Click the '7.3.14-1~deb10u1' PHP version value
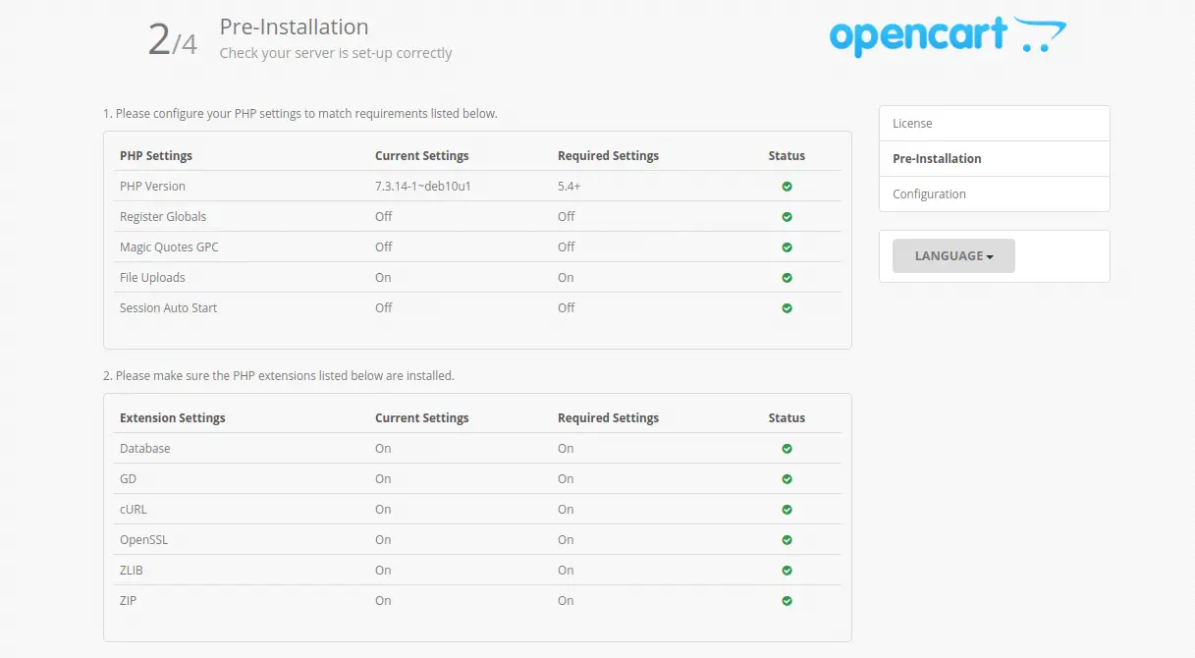1195x658 pixels. click(422, 187)
